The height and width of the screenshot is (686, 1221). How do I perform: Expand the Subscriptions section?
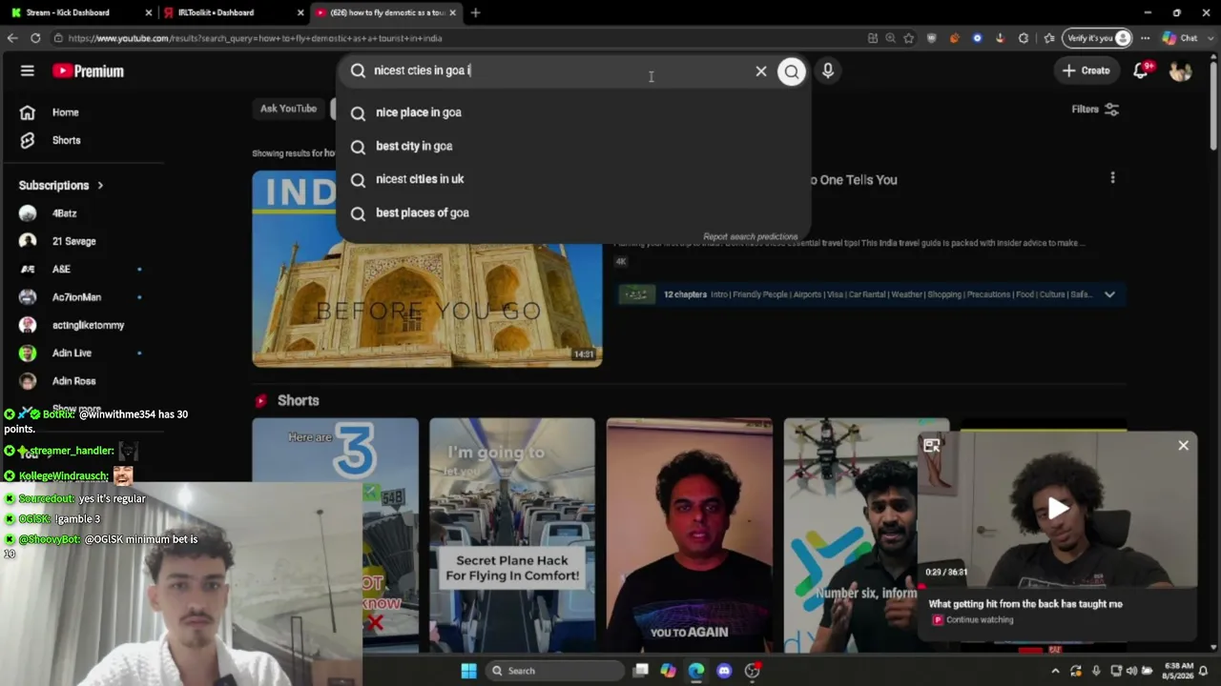(62, 185)
